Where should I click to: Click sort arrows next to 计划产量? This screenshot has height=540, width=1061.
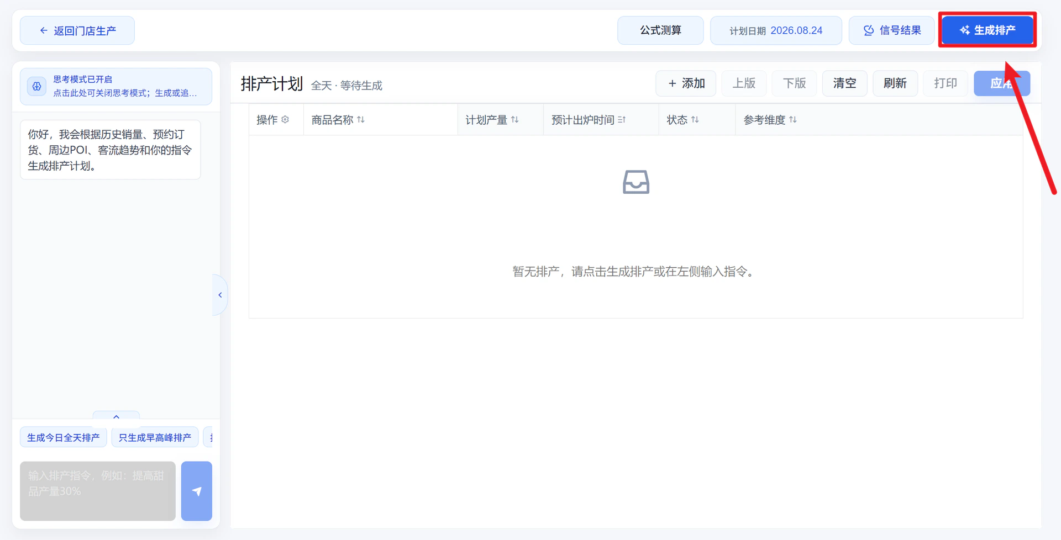pos(515,119)
